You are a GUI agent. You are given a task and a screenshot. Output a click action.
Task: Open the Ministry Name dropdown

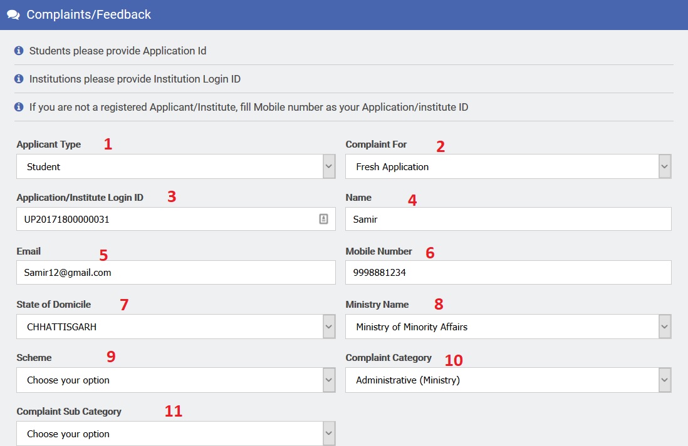[x=508, y=327]
